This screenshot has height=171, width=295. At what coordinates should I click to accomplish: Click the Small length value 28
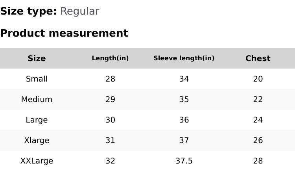(x=110, y=79)
